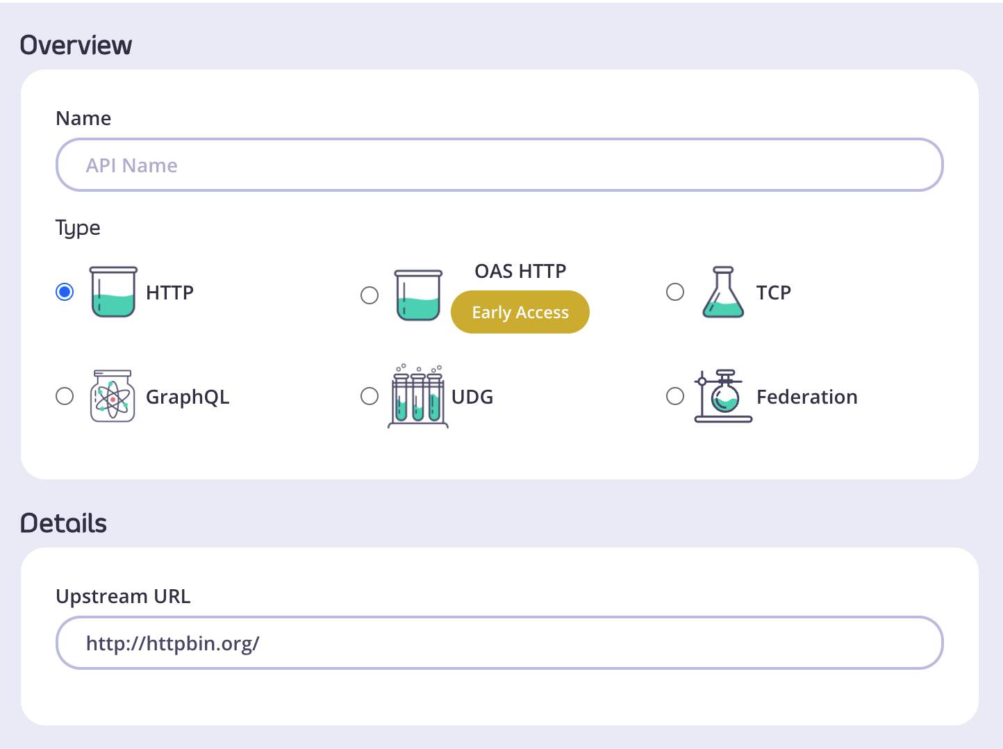Viewport: 1003px width, 749px height.
Task: Click the Early Access badge
Action: coord(520,312)
